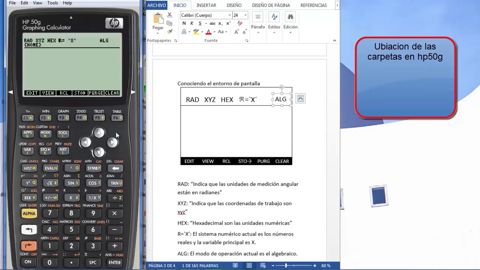Viewport: 480px width, 270px height.
Task: Click the Pegar paste clipboard icon
Action: coord(158,18)
